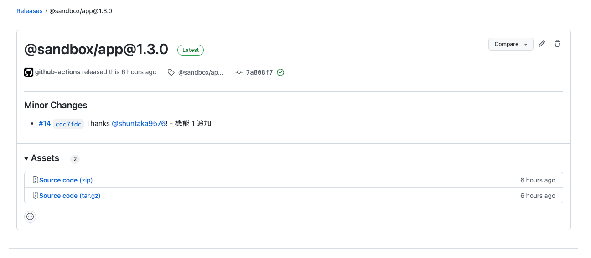Click the green check status icon

(x=280, y=72)
